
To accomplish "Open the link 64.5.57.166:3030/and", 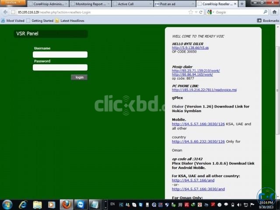I will 198,189.
